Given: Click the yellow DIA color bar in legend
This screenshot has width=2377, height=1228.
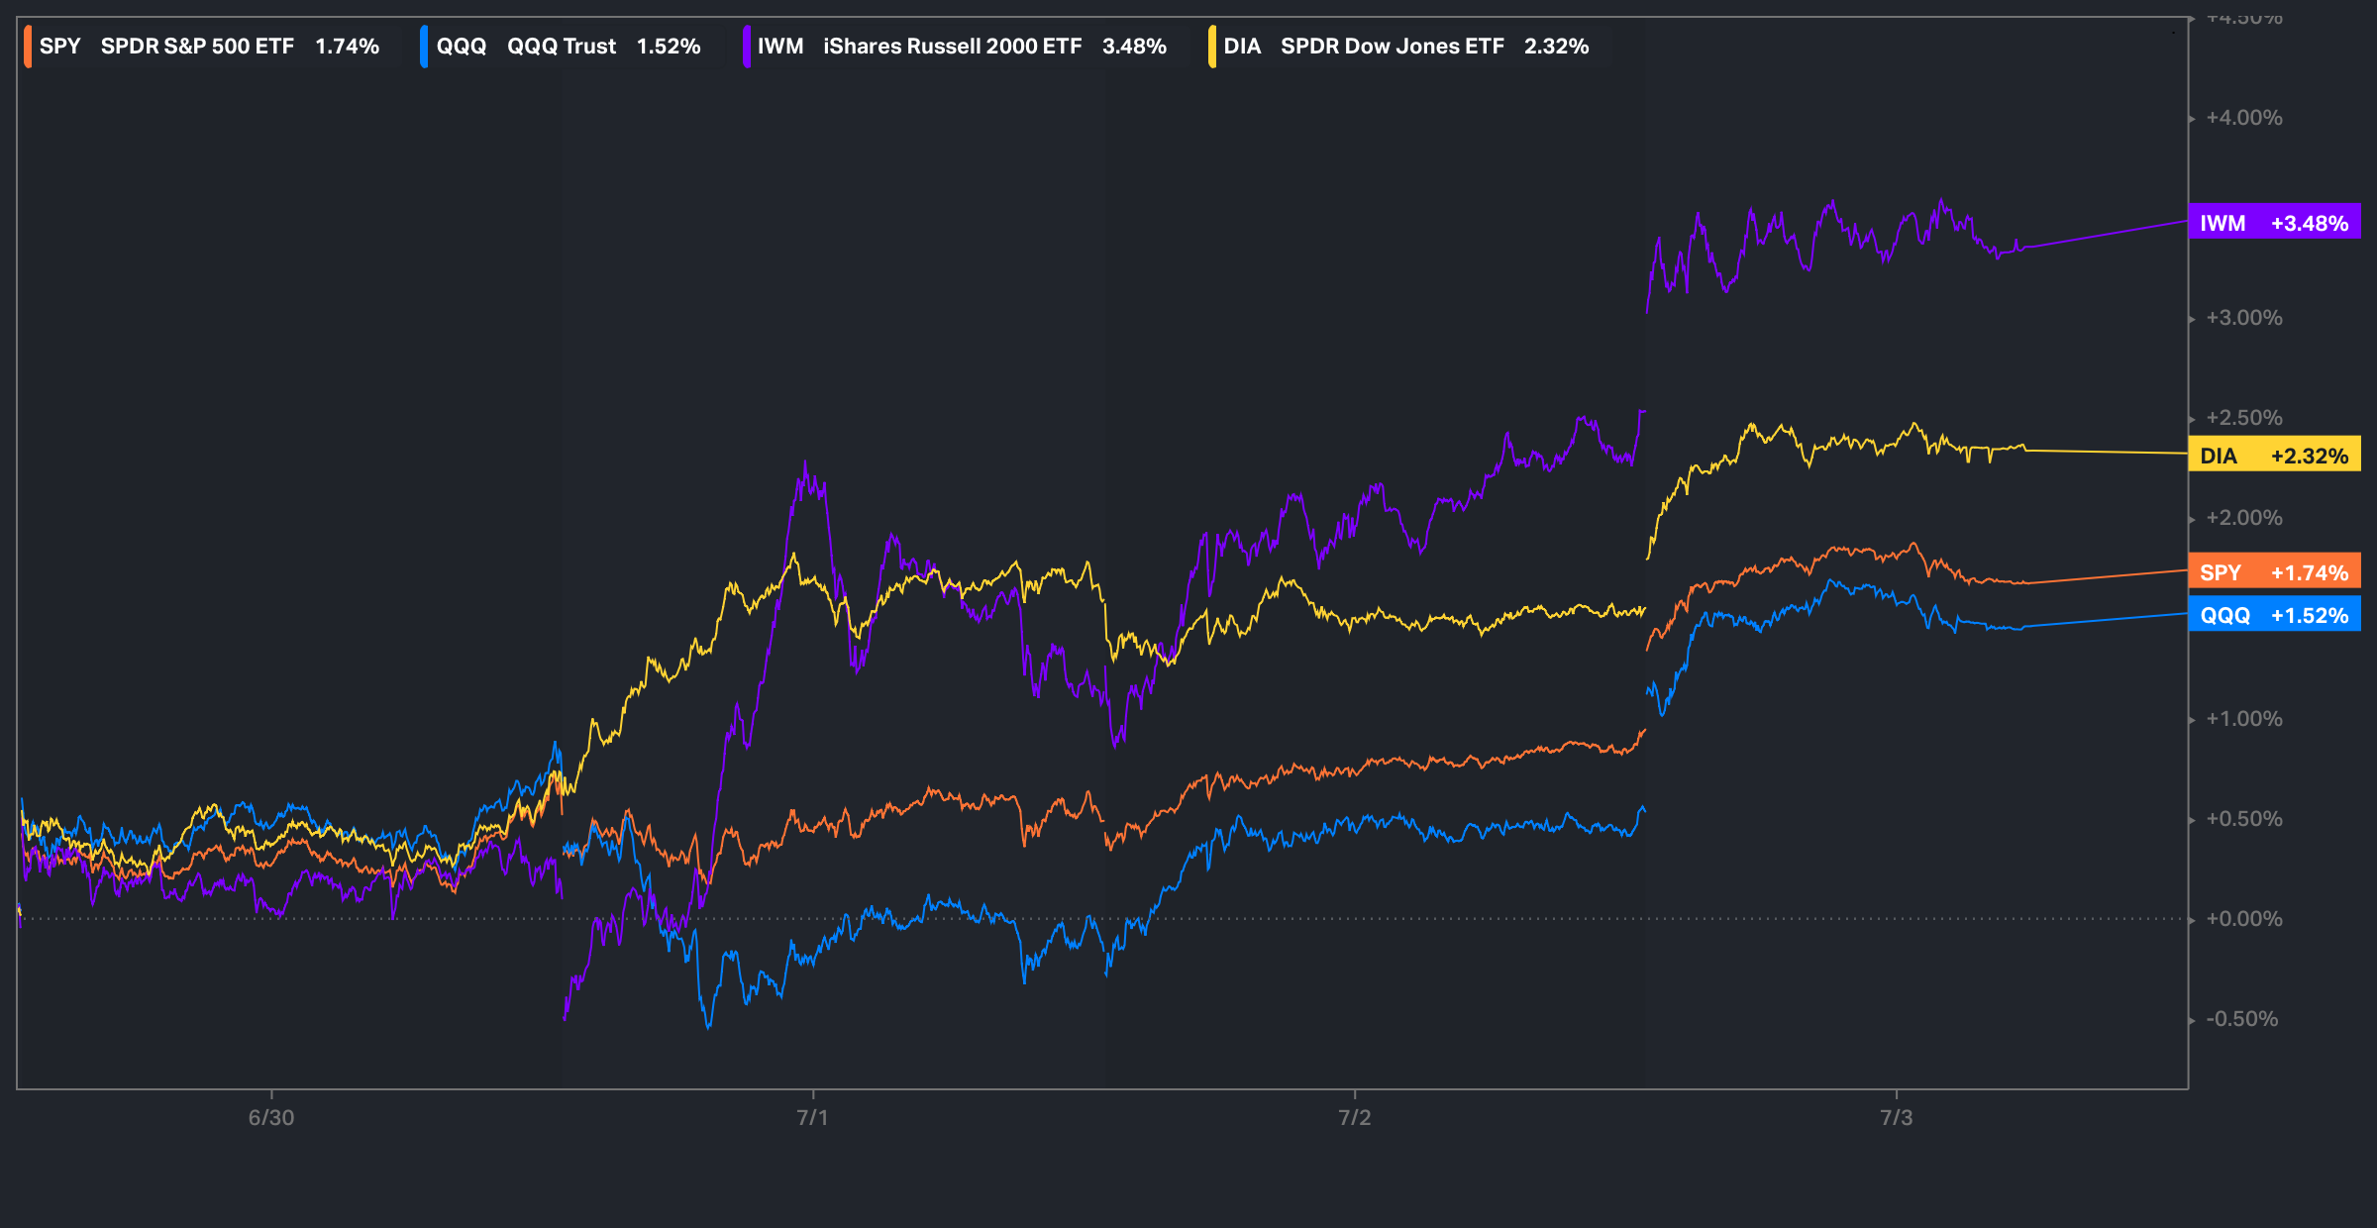Looking at the screenshot, I should (1212, 47).
